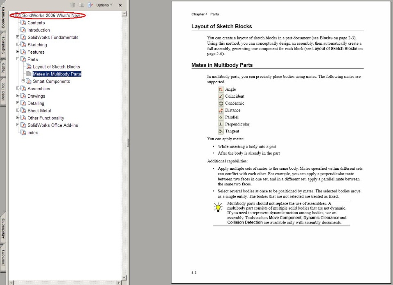The height and width of the screenshot is (285, 393).
Task: Open the Comments side tab
Action: [3, 258]
